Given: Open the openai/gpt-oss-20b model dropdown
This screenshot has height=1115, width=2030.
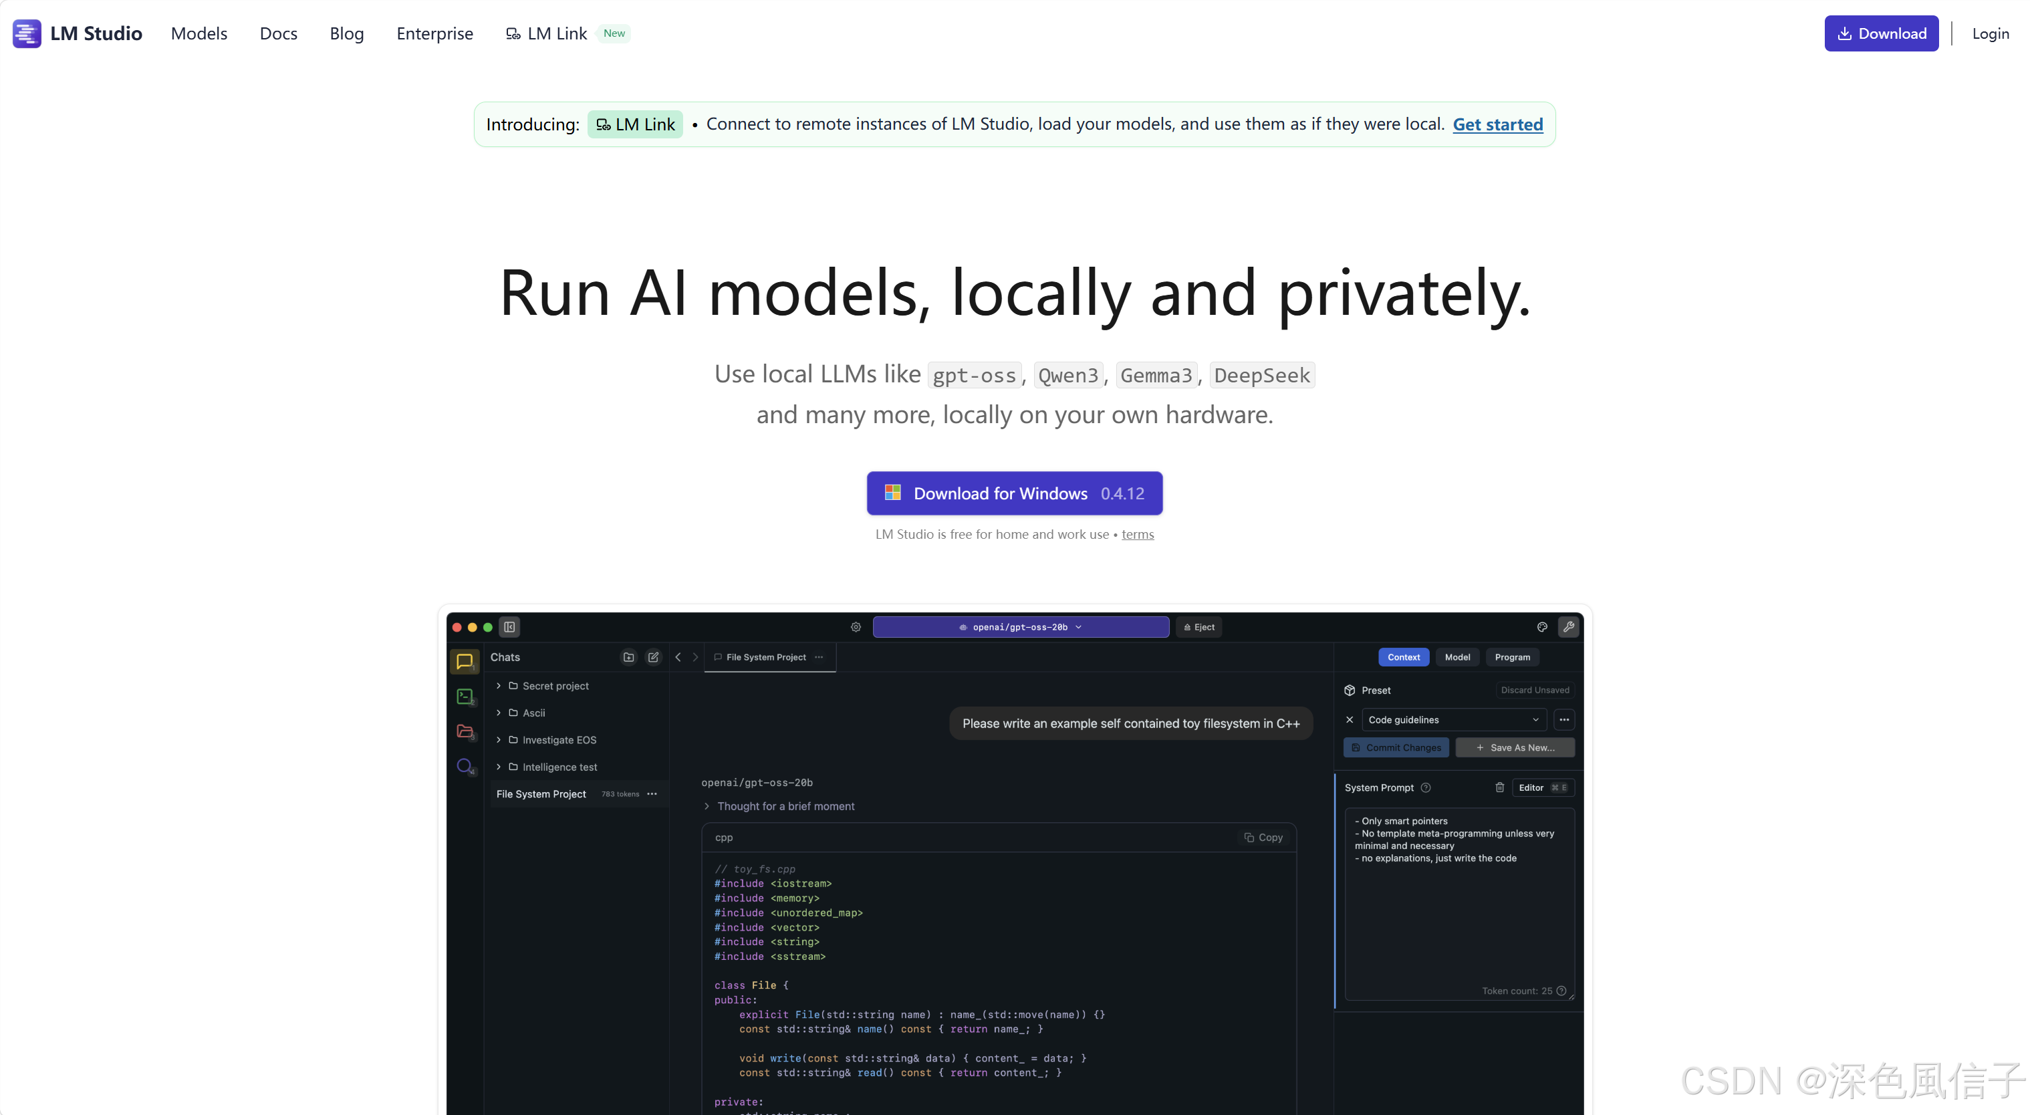Looking at the screenshot, I should point(1021,627).
